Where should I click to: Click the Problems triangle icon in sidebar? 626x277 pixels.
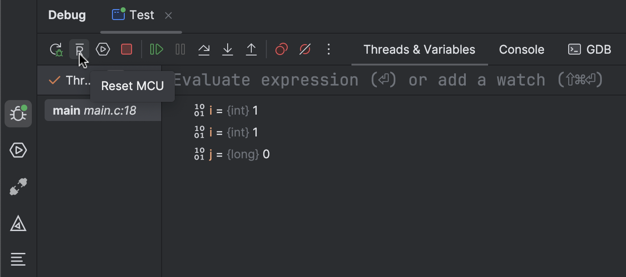click(18, 223)
